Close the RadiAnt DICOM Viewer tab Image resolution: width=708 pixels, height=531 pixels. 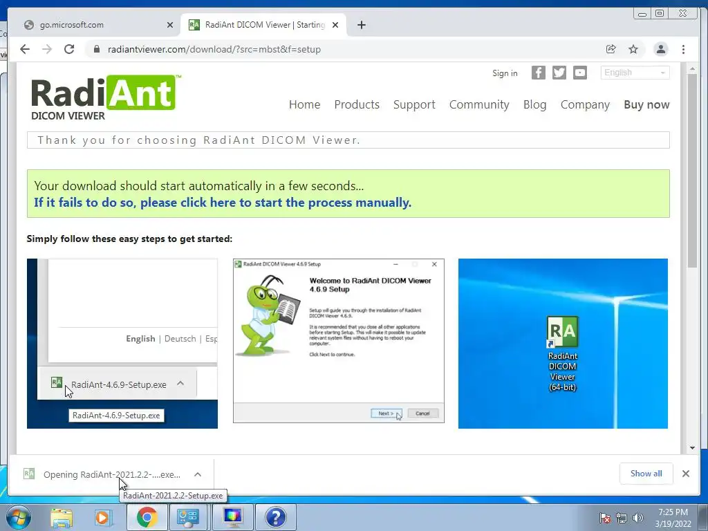[335, 25]
